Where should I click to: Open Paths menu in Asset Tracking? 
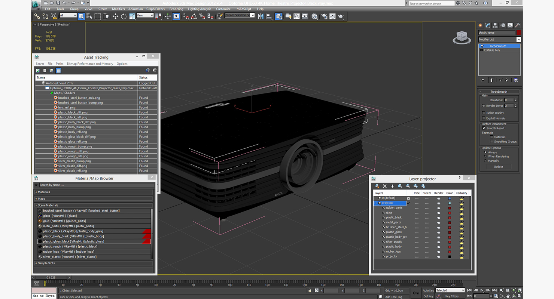pyautogui.click(x=60, y=64)
